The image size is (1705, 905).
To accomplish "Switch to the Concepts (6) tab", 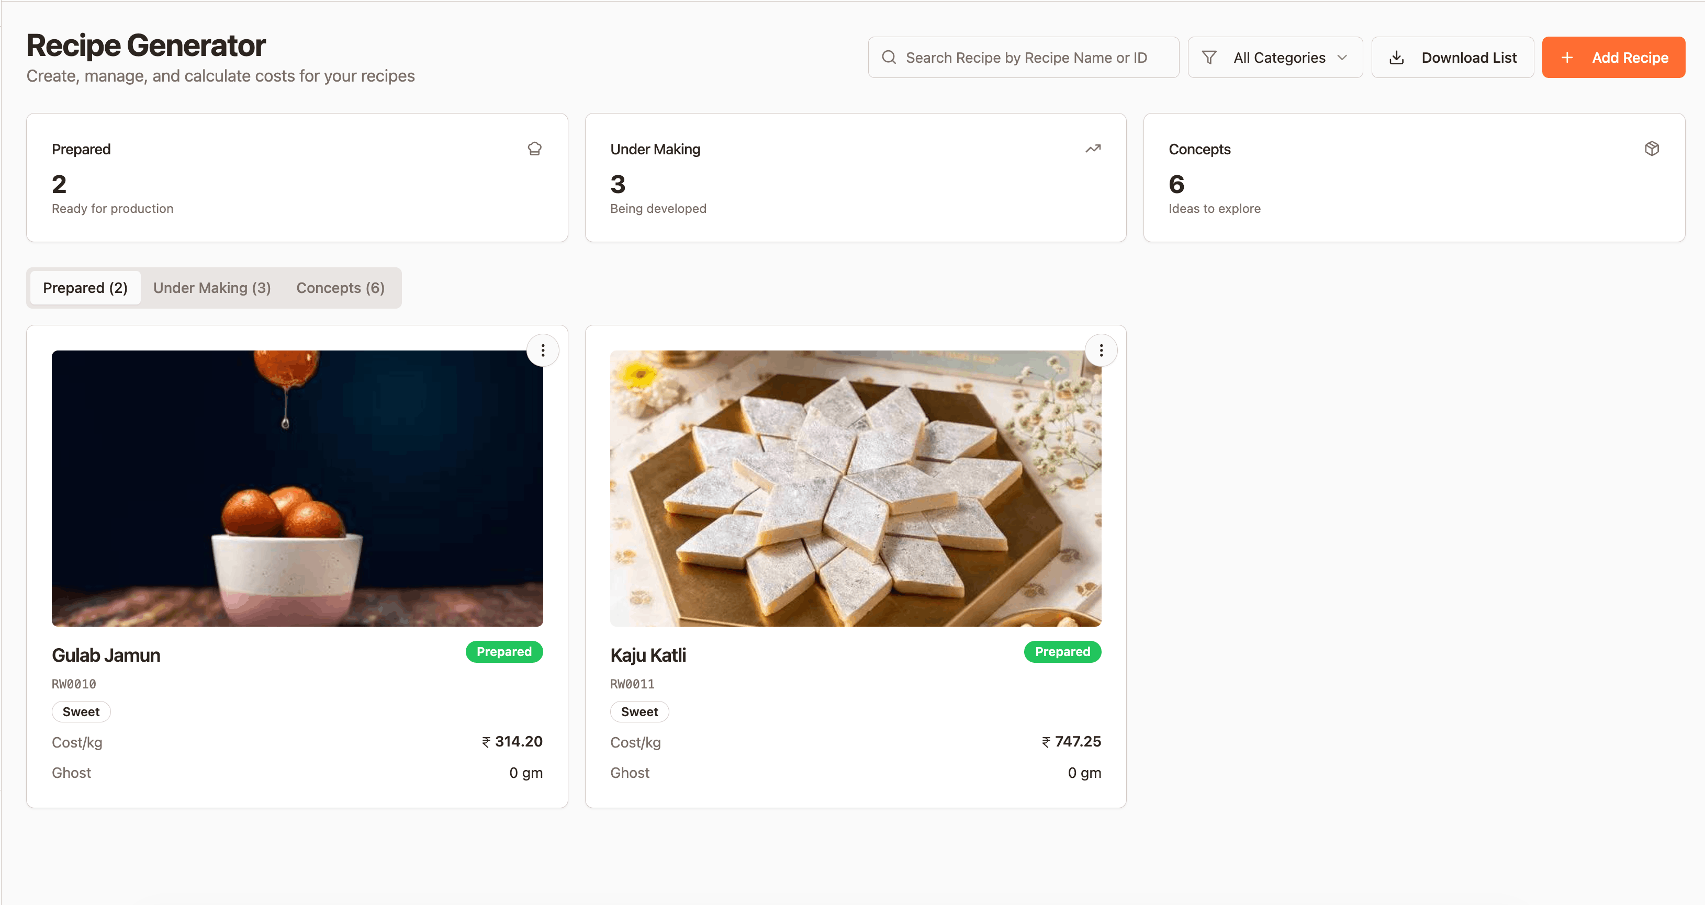I will click(x=340, y=288).
